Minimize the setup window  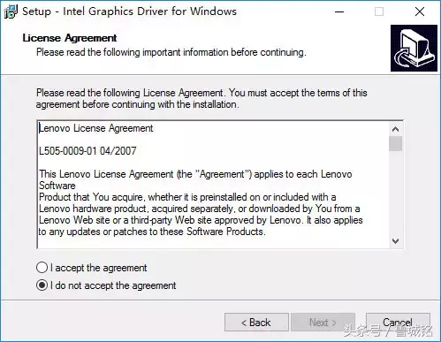coord(339,11)
